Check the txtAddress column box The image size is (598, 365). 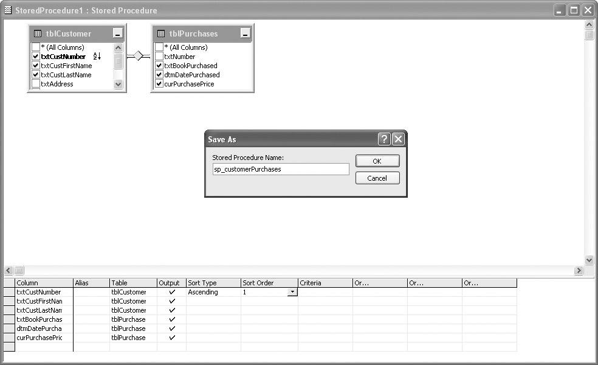click(x=36, y=84)
